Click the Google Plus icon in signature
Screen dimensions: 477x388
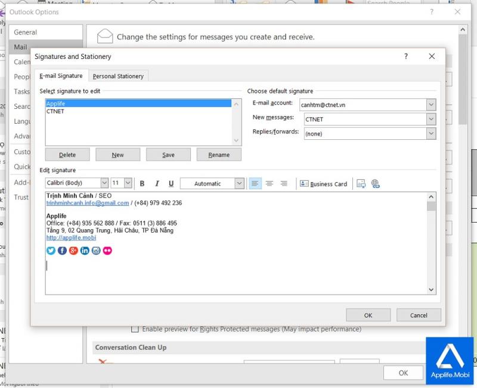73,251
